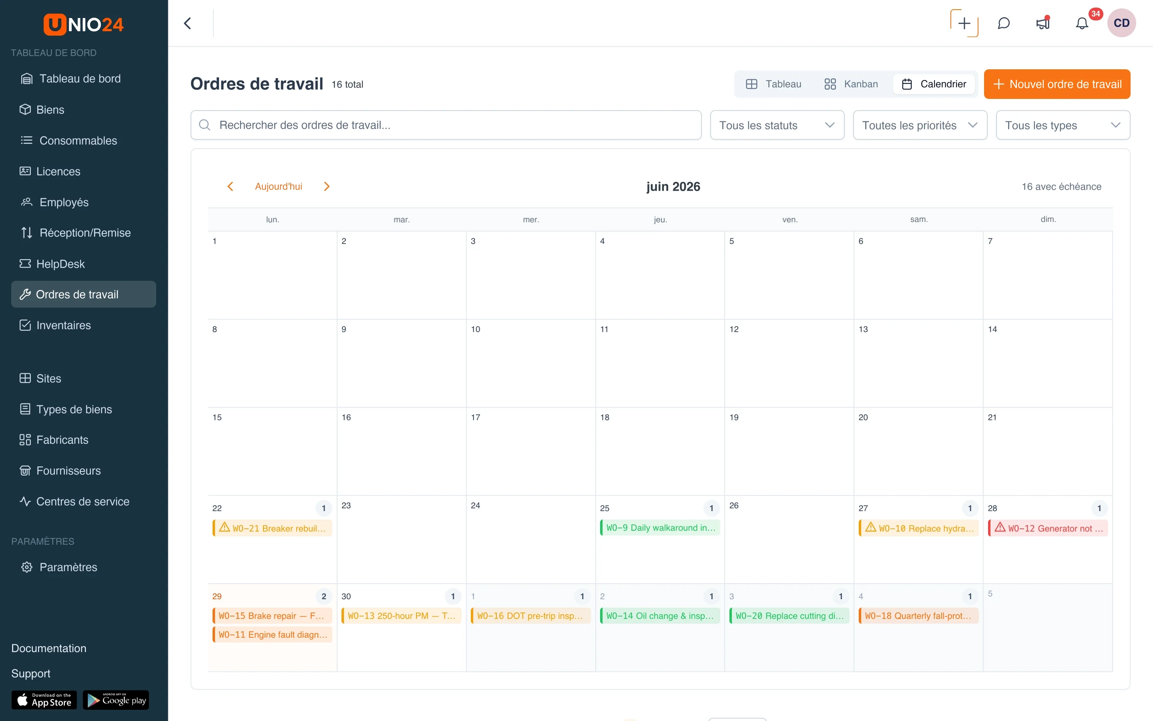Click the UNIO24 logo
The width and height of the screenshot is (1153, 721).
(x=83, y=24)
